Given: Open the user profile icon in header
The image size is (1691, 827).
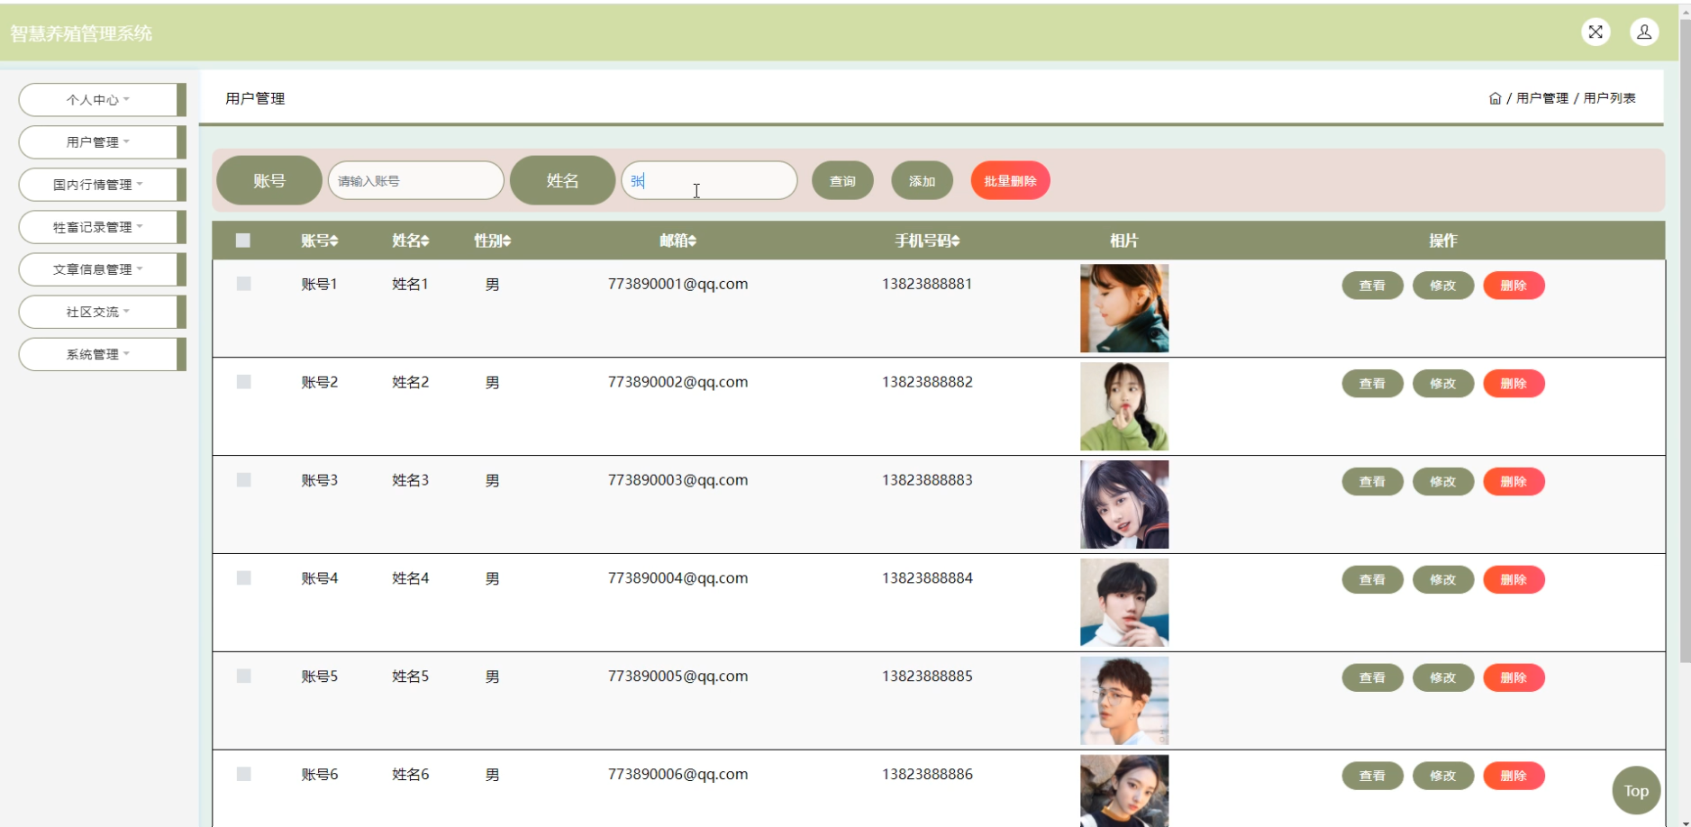Looking at the screenshot, I should click(1644, 32).
